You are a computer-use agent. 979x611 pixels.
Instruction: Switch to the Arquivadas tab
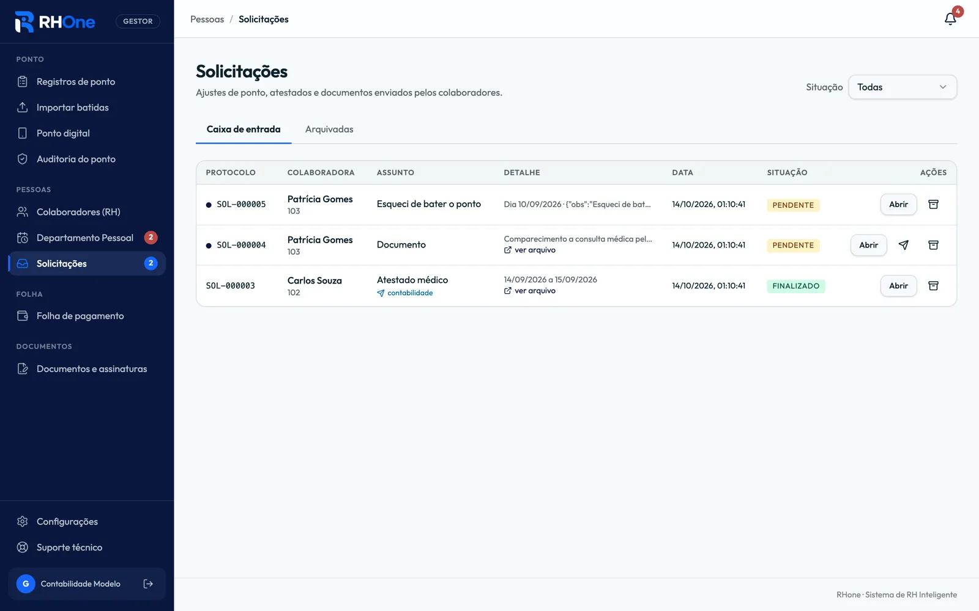click(329, 129)
